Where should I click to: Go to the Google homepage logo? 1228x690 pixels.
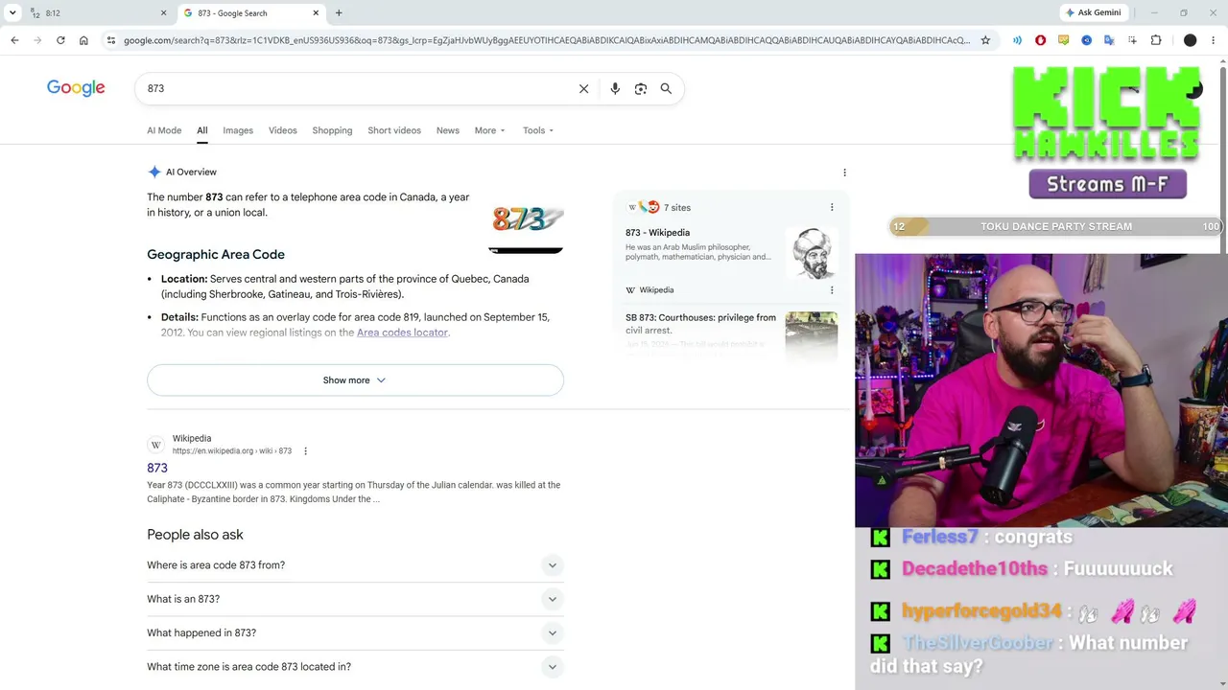coord(76,88)
